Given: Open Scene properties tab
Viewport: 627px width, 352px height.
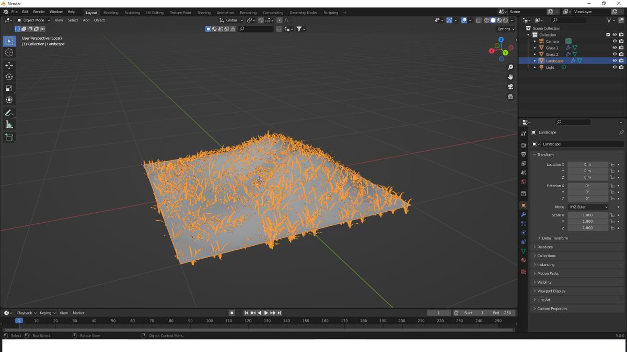Looking at the screenshot, I should click(x=524, y=172).
